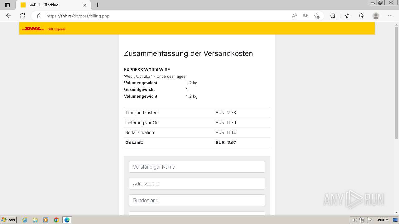
Task: Open the Favorites list icon
Action: coord(348,16)
